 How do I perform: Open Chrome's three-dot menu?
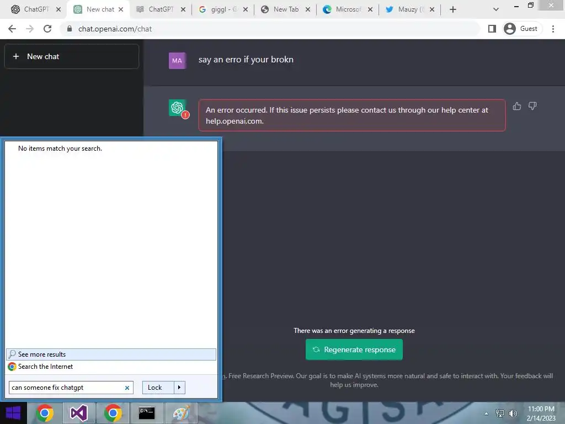[553, 29]
